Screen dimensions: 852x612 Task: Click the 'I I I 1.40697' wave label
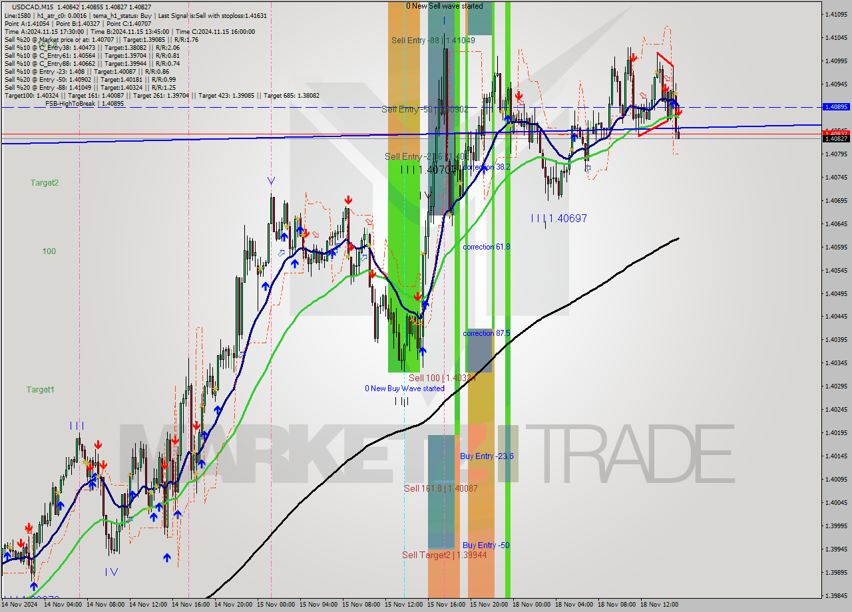click(x=558, y=218)
